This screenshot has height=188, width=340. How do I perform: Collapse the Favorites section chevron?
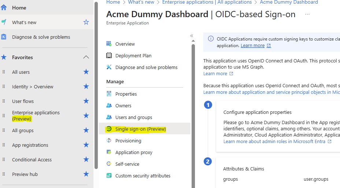tap(86, 57)
